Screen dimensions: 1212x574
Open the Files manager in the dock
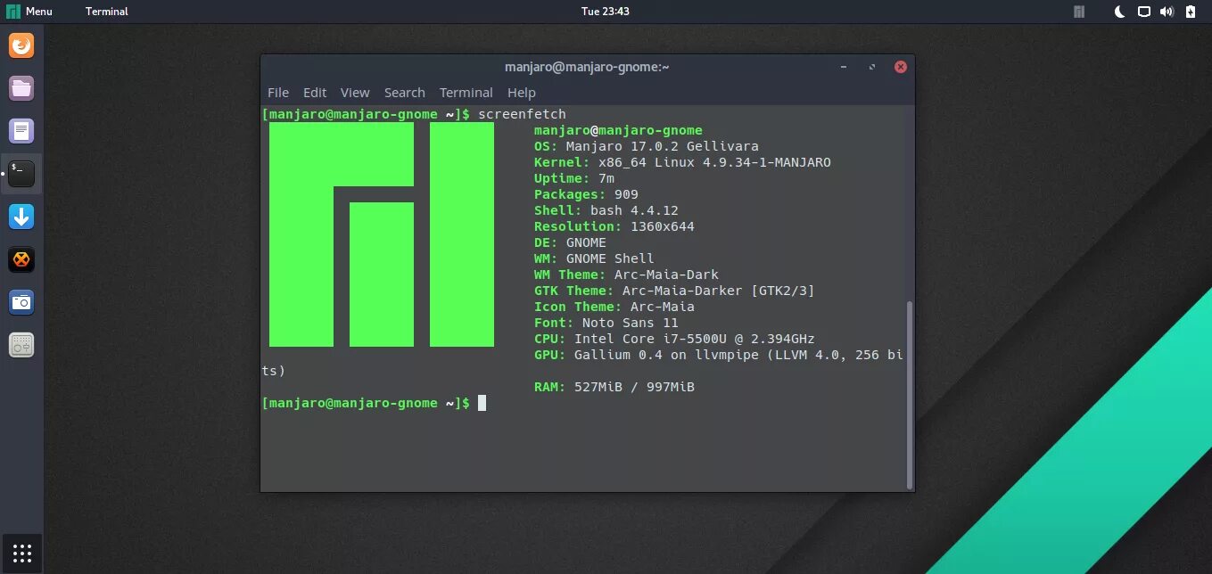(x=21, y=88)
